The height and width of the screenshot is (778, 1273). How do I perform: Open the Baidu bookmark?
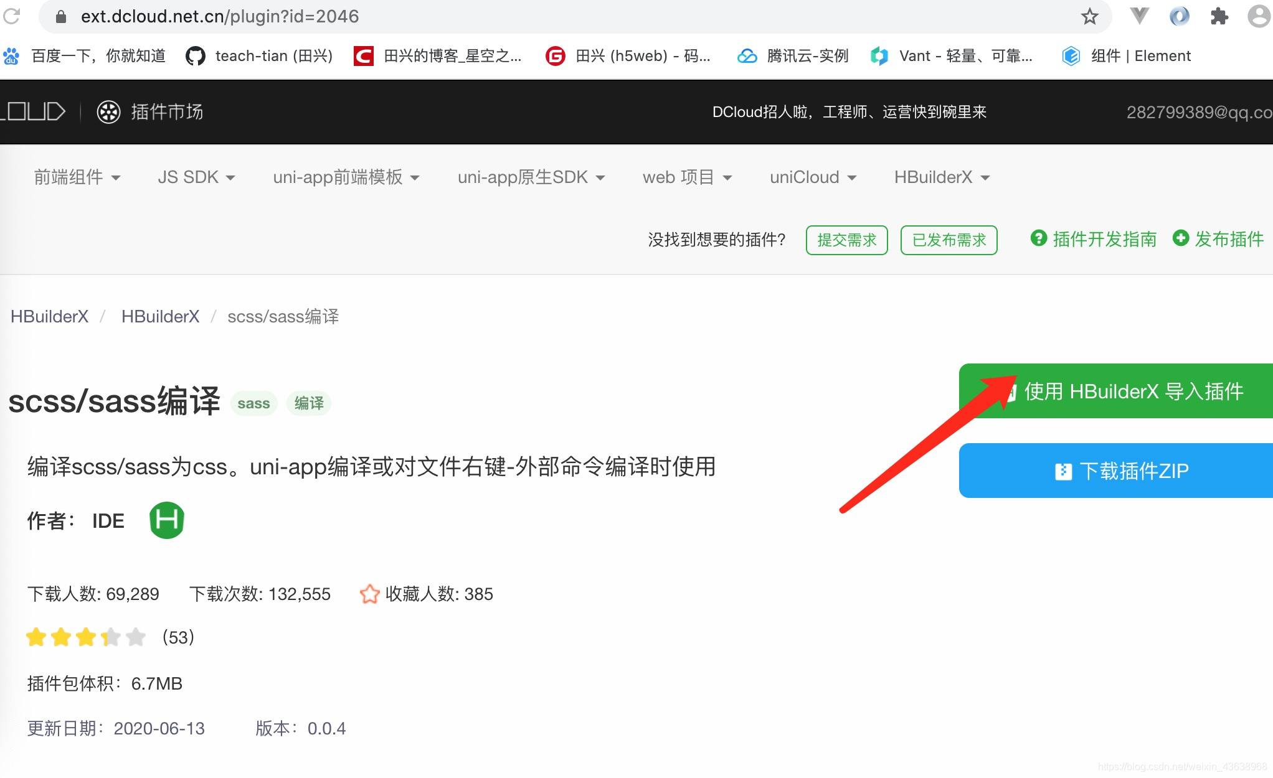tap(84, 56)
